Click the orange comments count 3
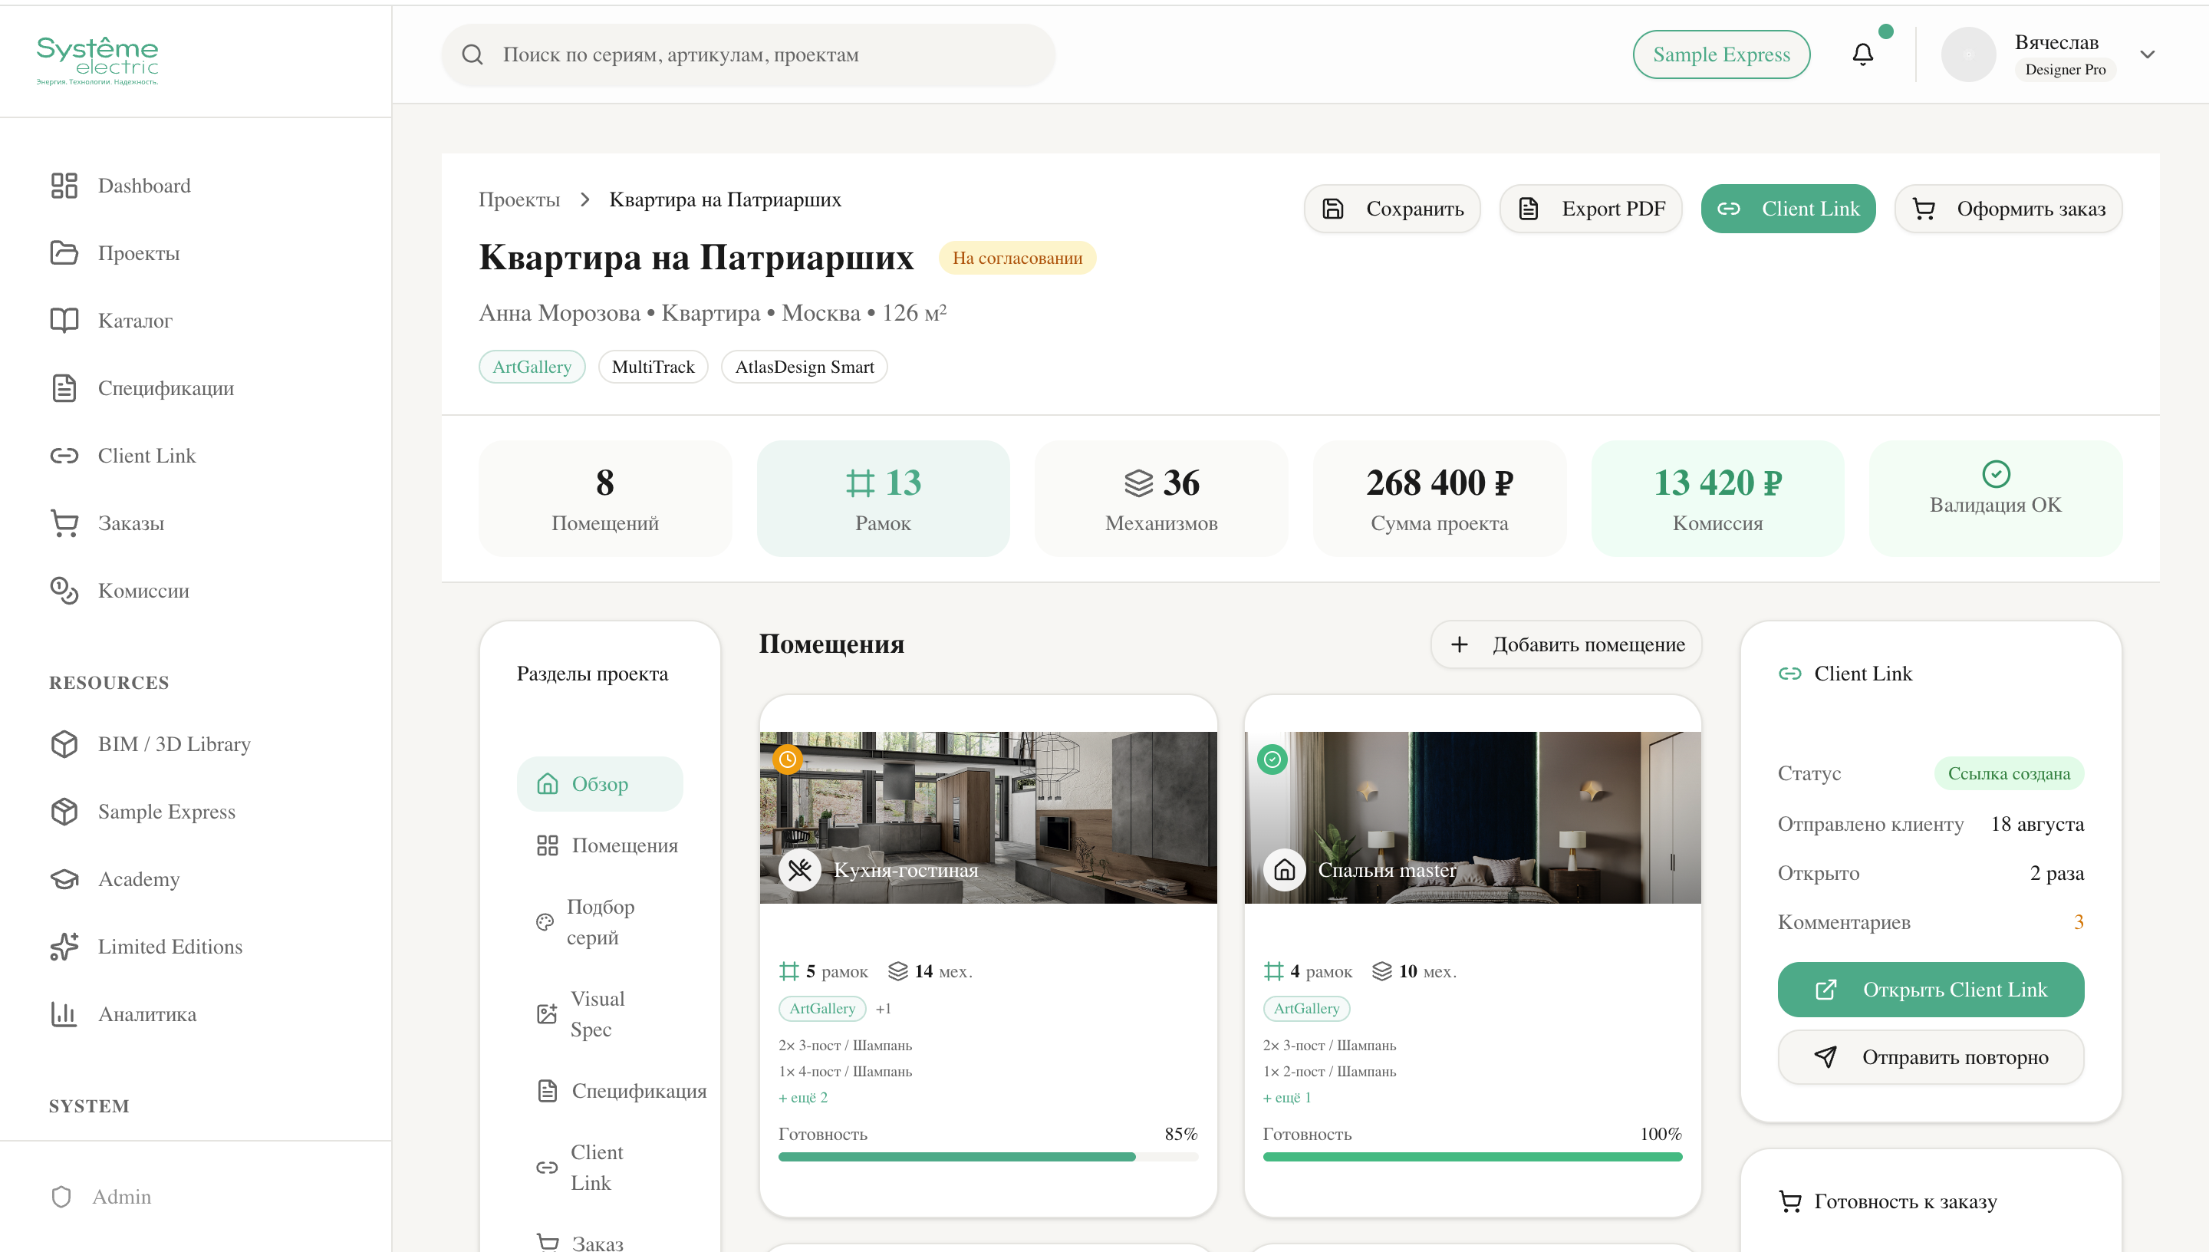The width and height of the screenshot is (2209, 1252). tap(2078, 923)
